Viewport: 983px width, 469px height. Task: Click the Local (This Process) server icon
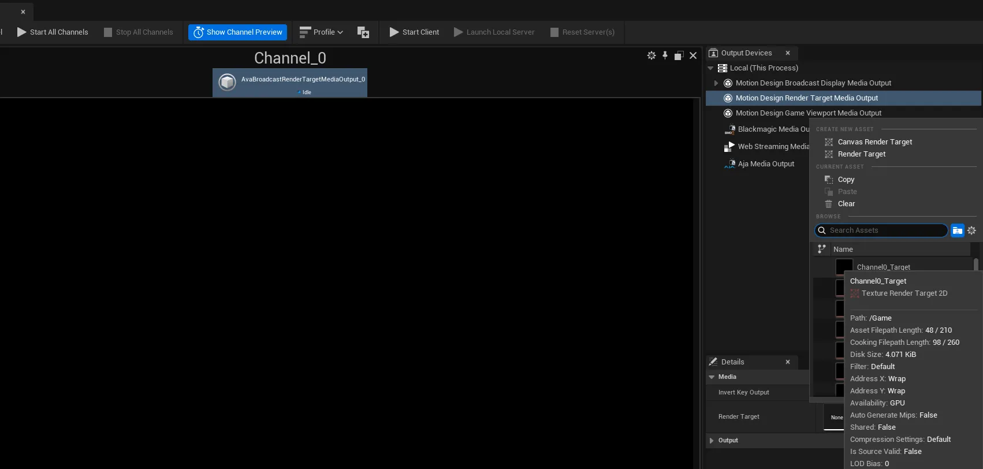(723, 68)
